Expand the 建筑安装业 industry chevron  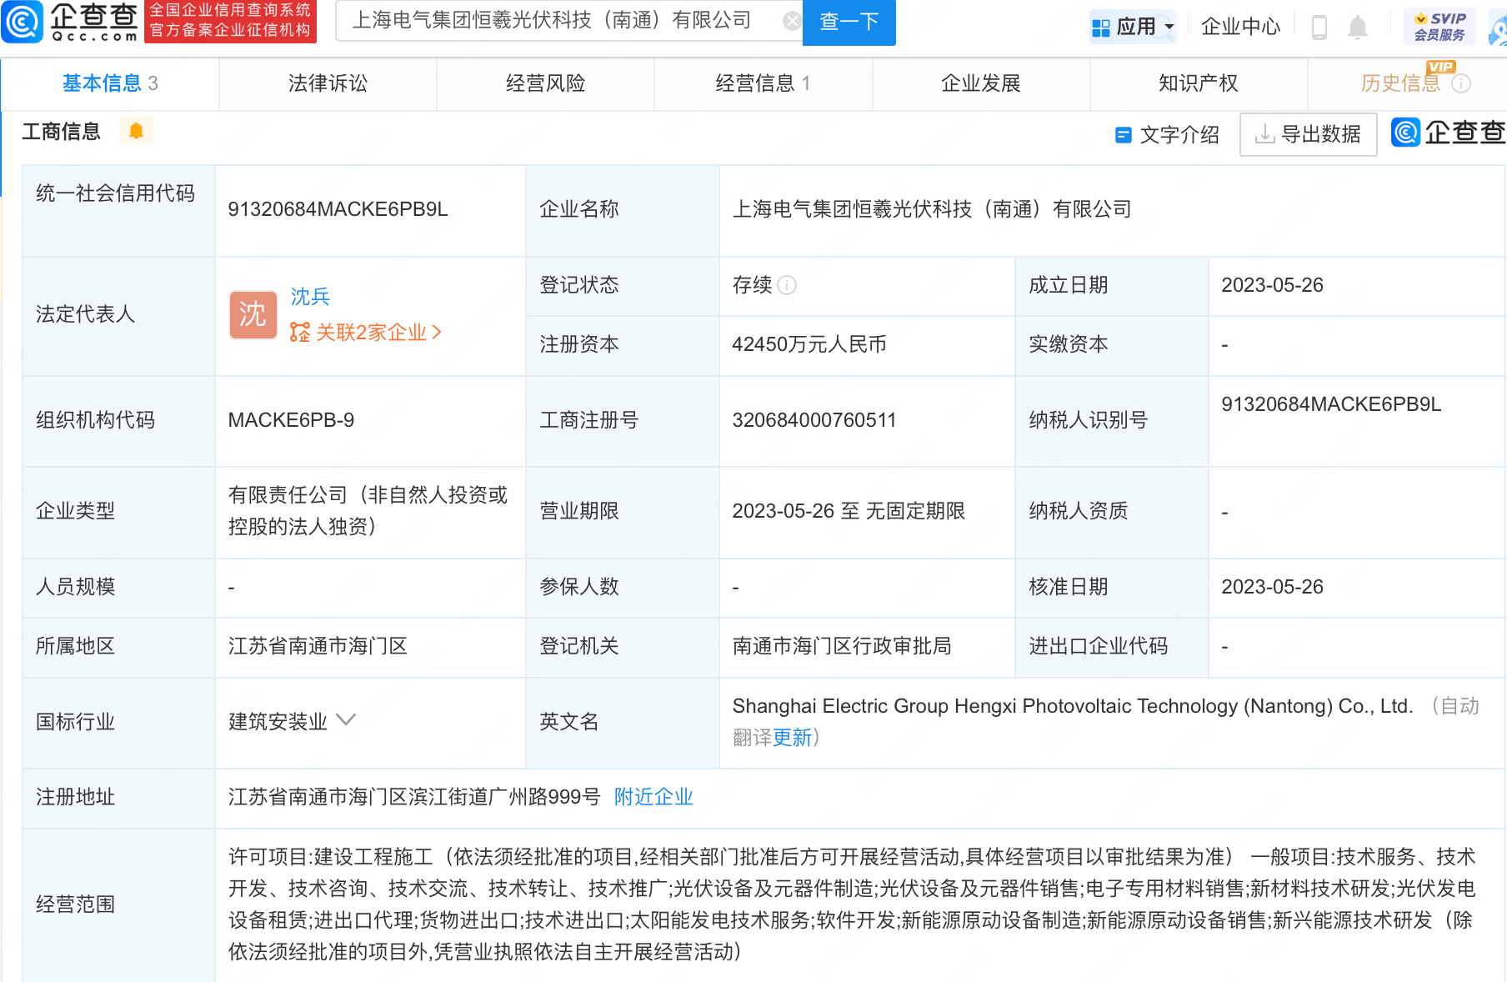(x=346, y=719)
